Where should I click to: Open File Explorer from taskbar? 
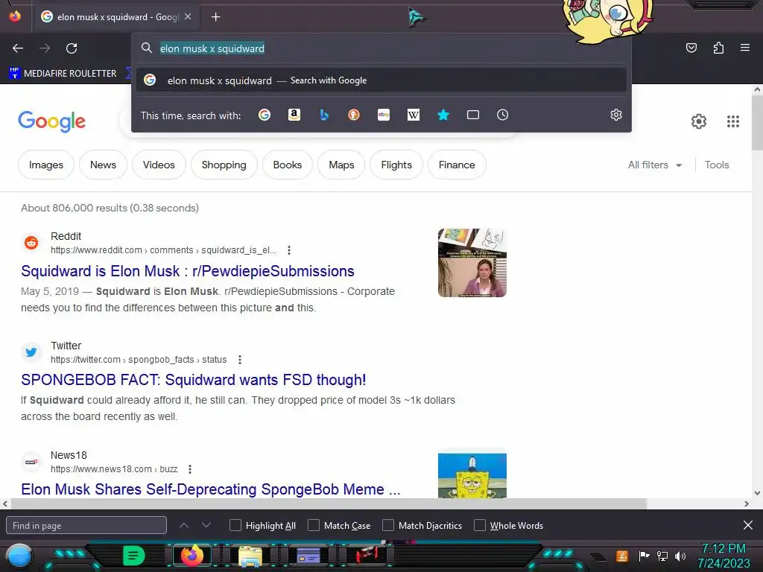250,556
